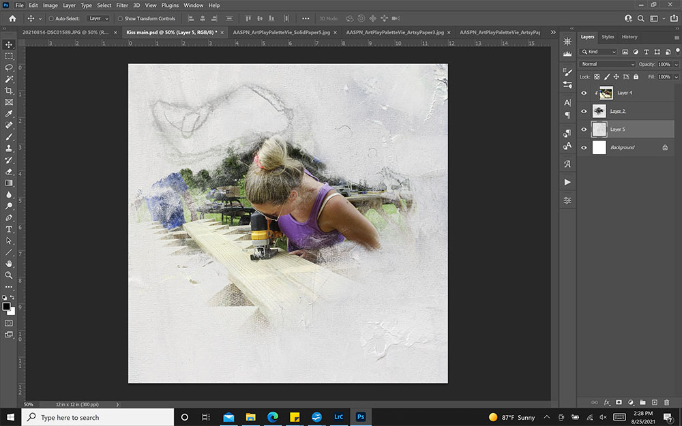Open the Image menu
This screenshot has width=682, height=426.
coord(50,5)
